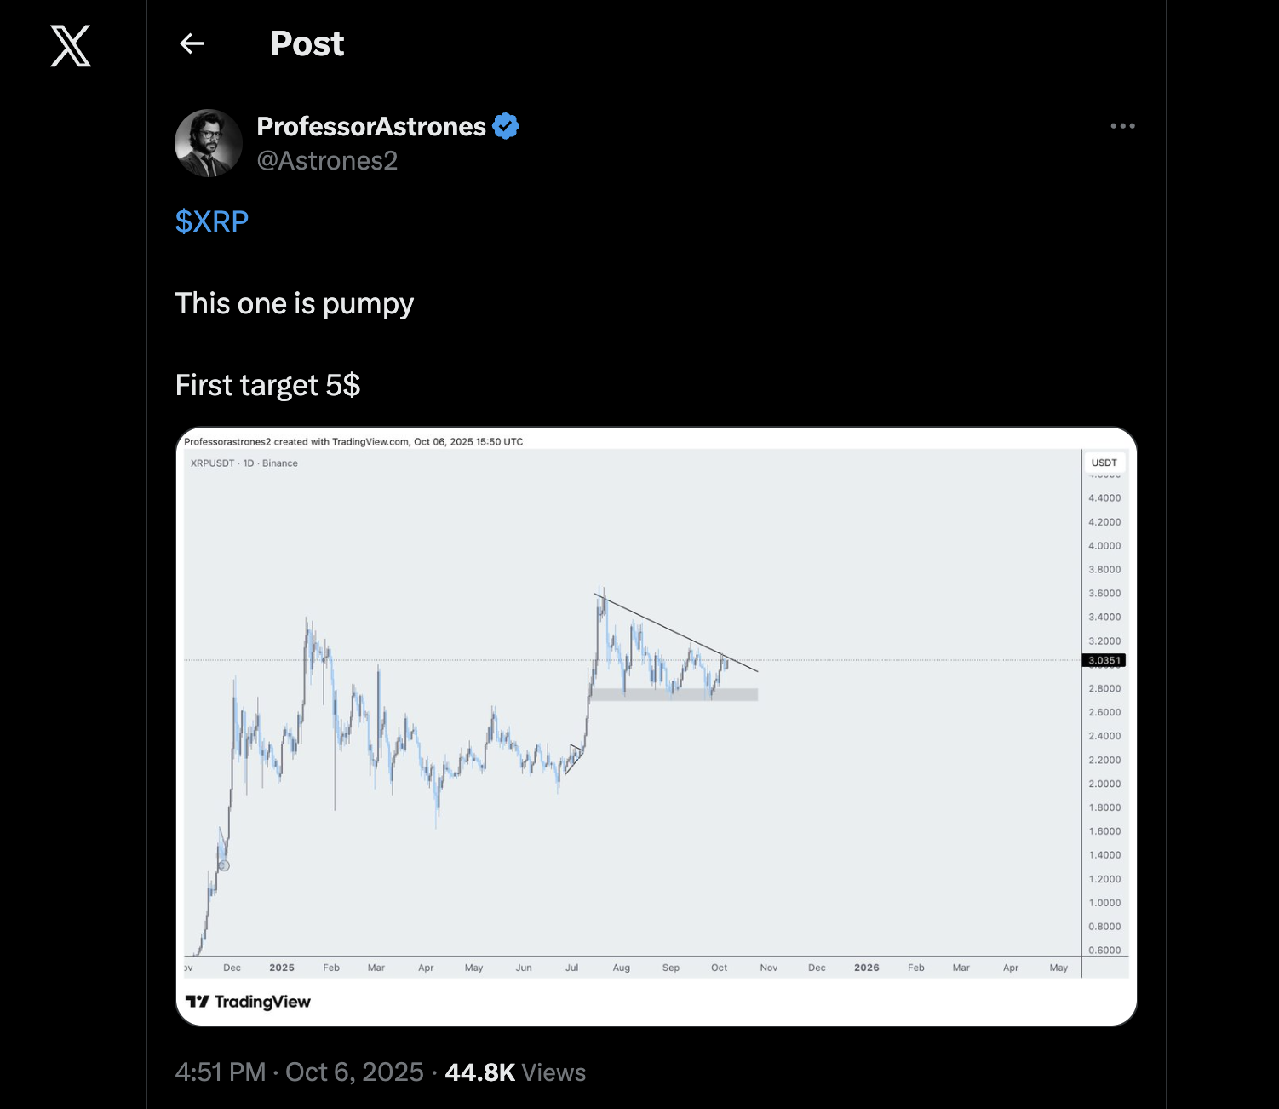Viewport: 1279px width, 1109px height.
Task: Click the 2026 label on time axis
Action: (x=866, y=968)
